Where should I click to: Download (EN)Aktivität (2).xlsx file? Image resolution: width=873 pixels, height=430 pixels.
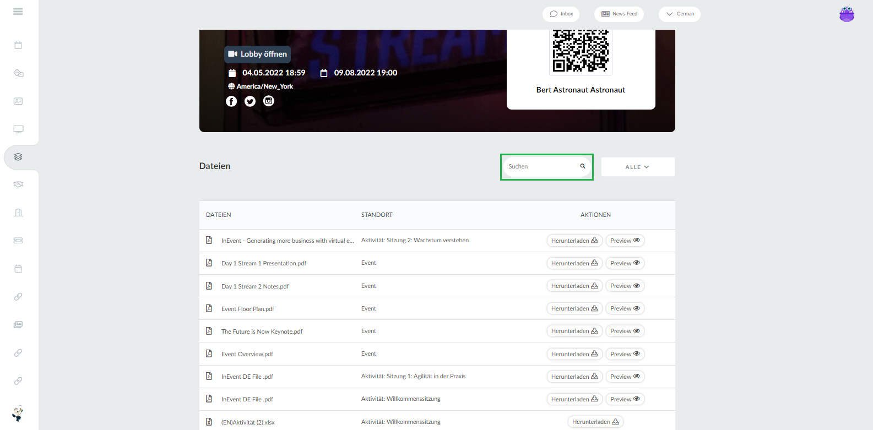595,422
